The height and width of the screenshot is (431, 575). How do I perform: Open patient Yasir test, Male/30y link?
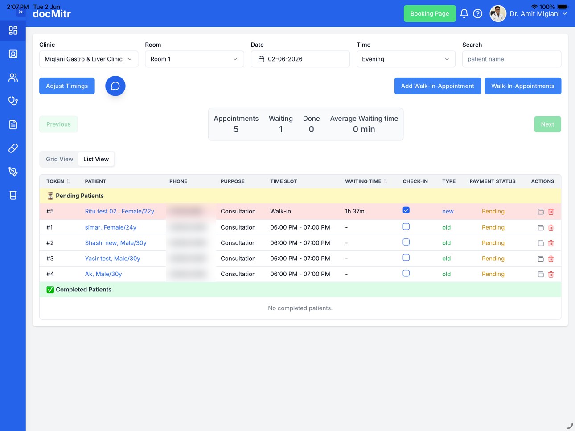tap(112, 259)
